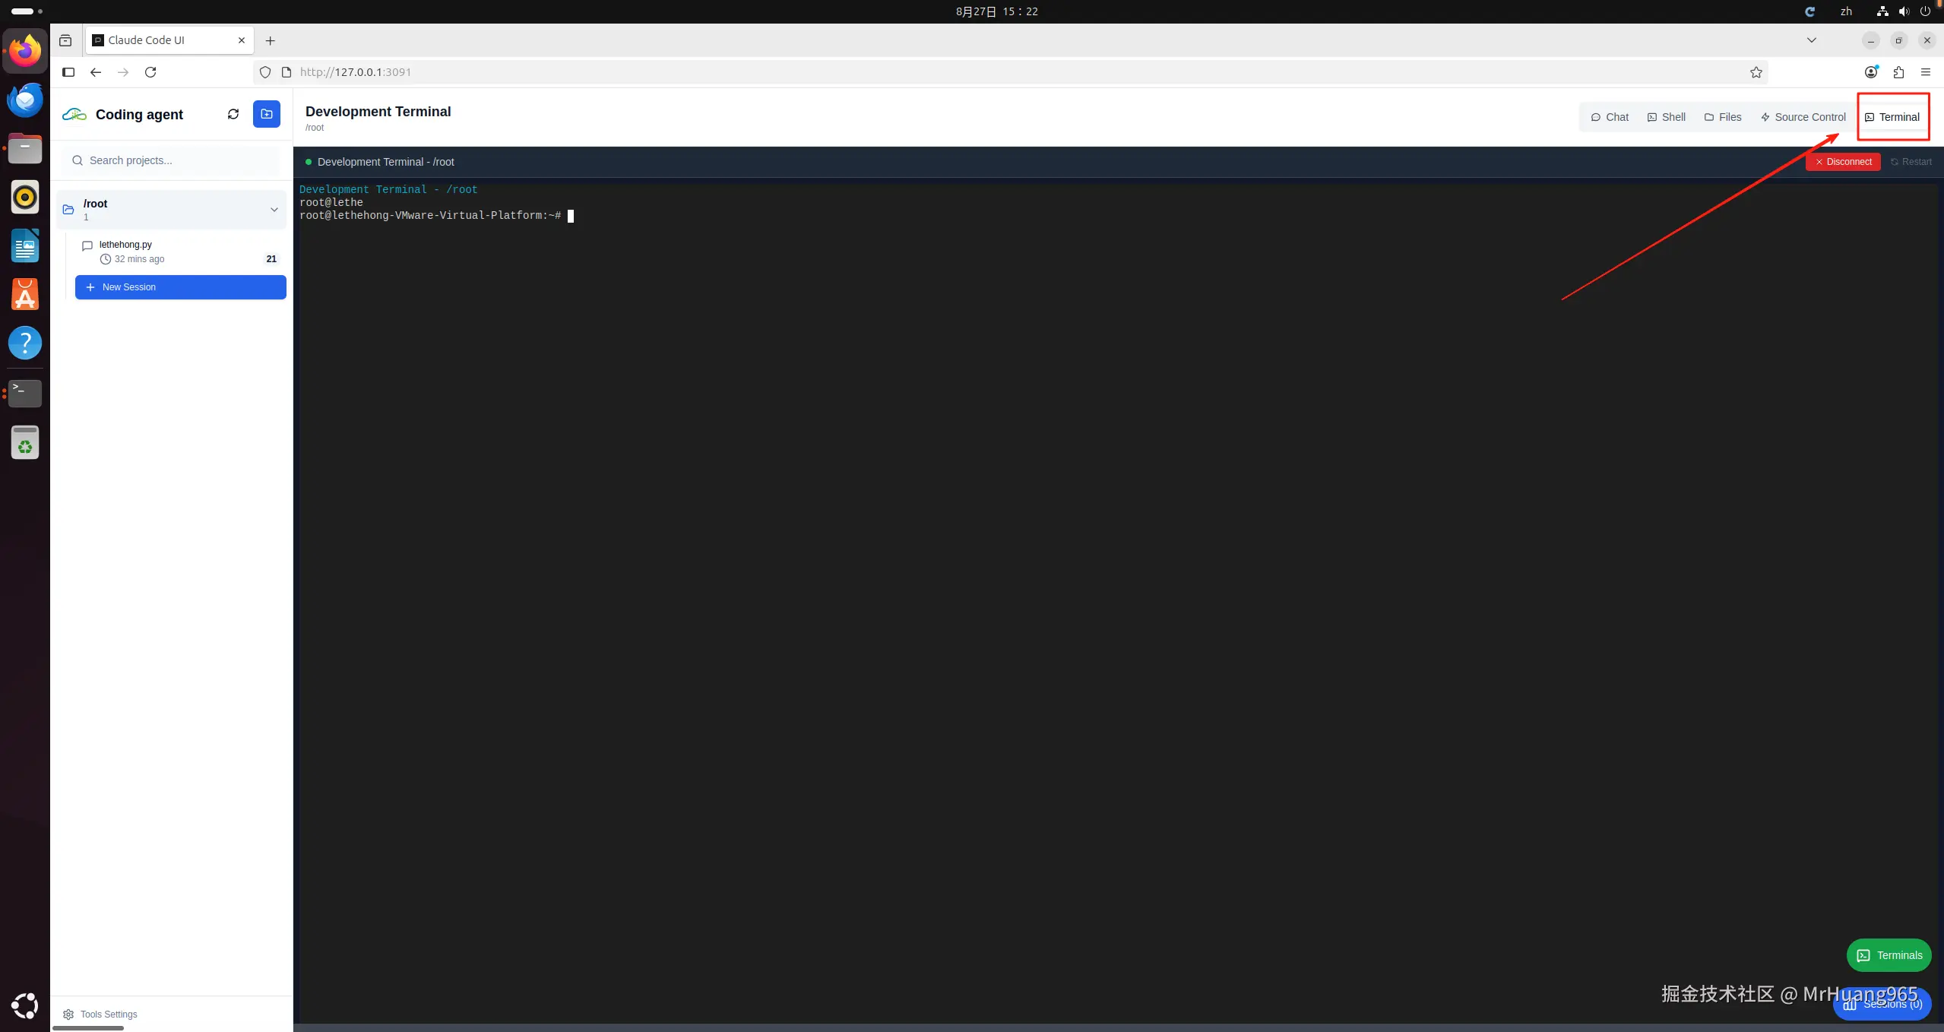Toggle the Firefox sidebar icon
Viewport: 1944px width, 1032px height.
point(68,72)
